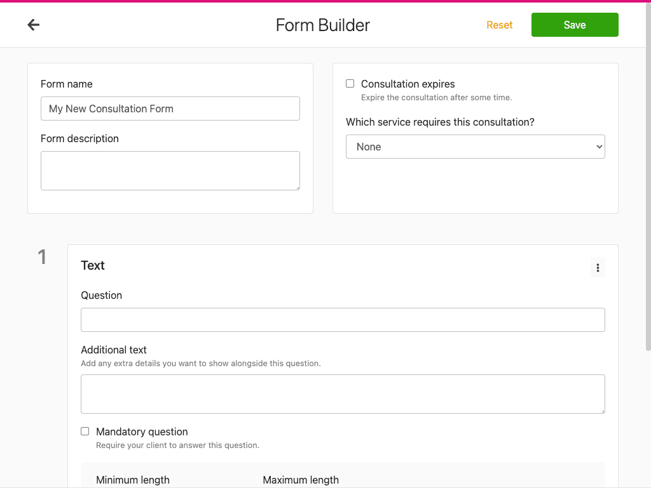Tick the Mandatory question checkbox
Image resolution: width=651 pixels, height=488 pixels.
[85, 432]
